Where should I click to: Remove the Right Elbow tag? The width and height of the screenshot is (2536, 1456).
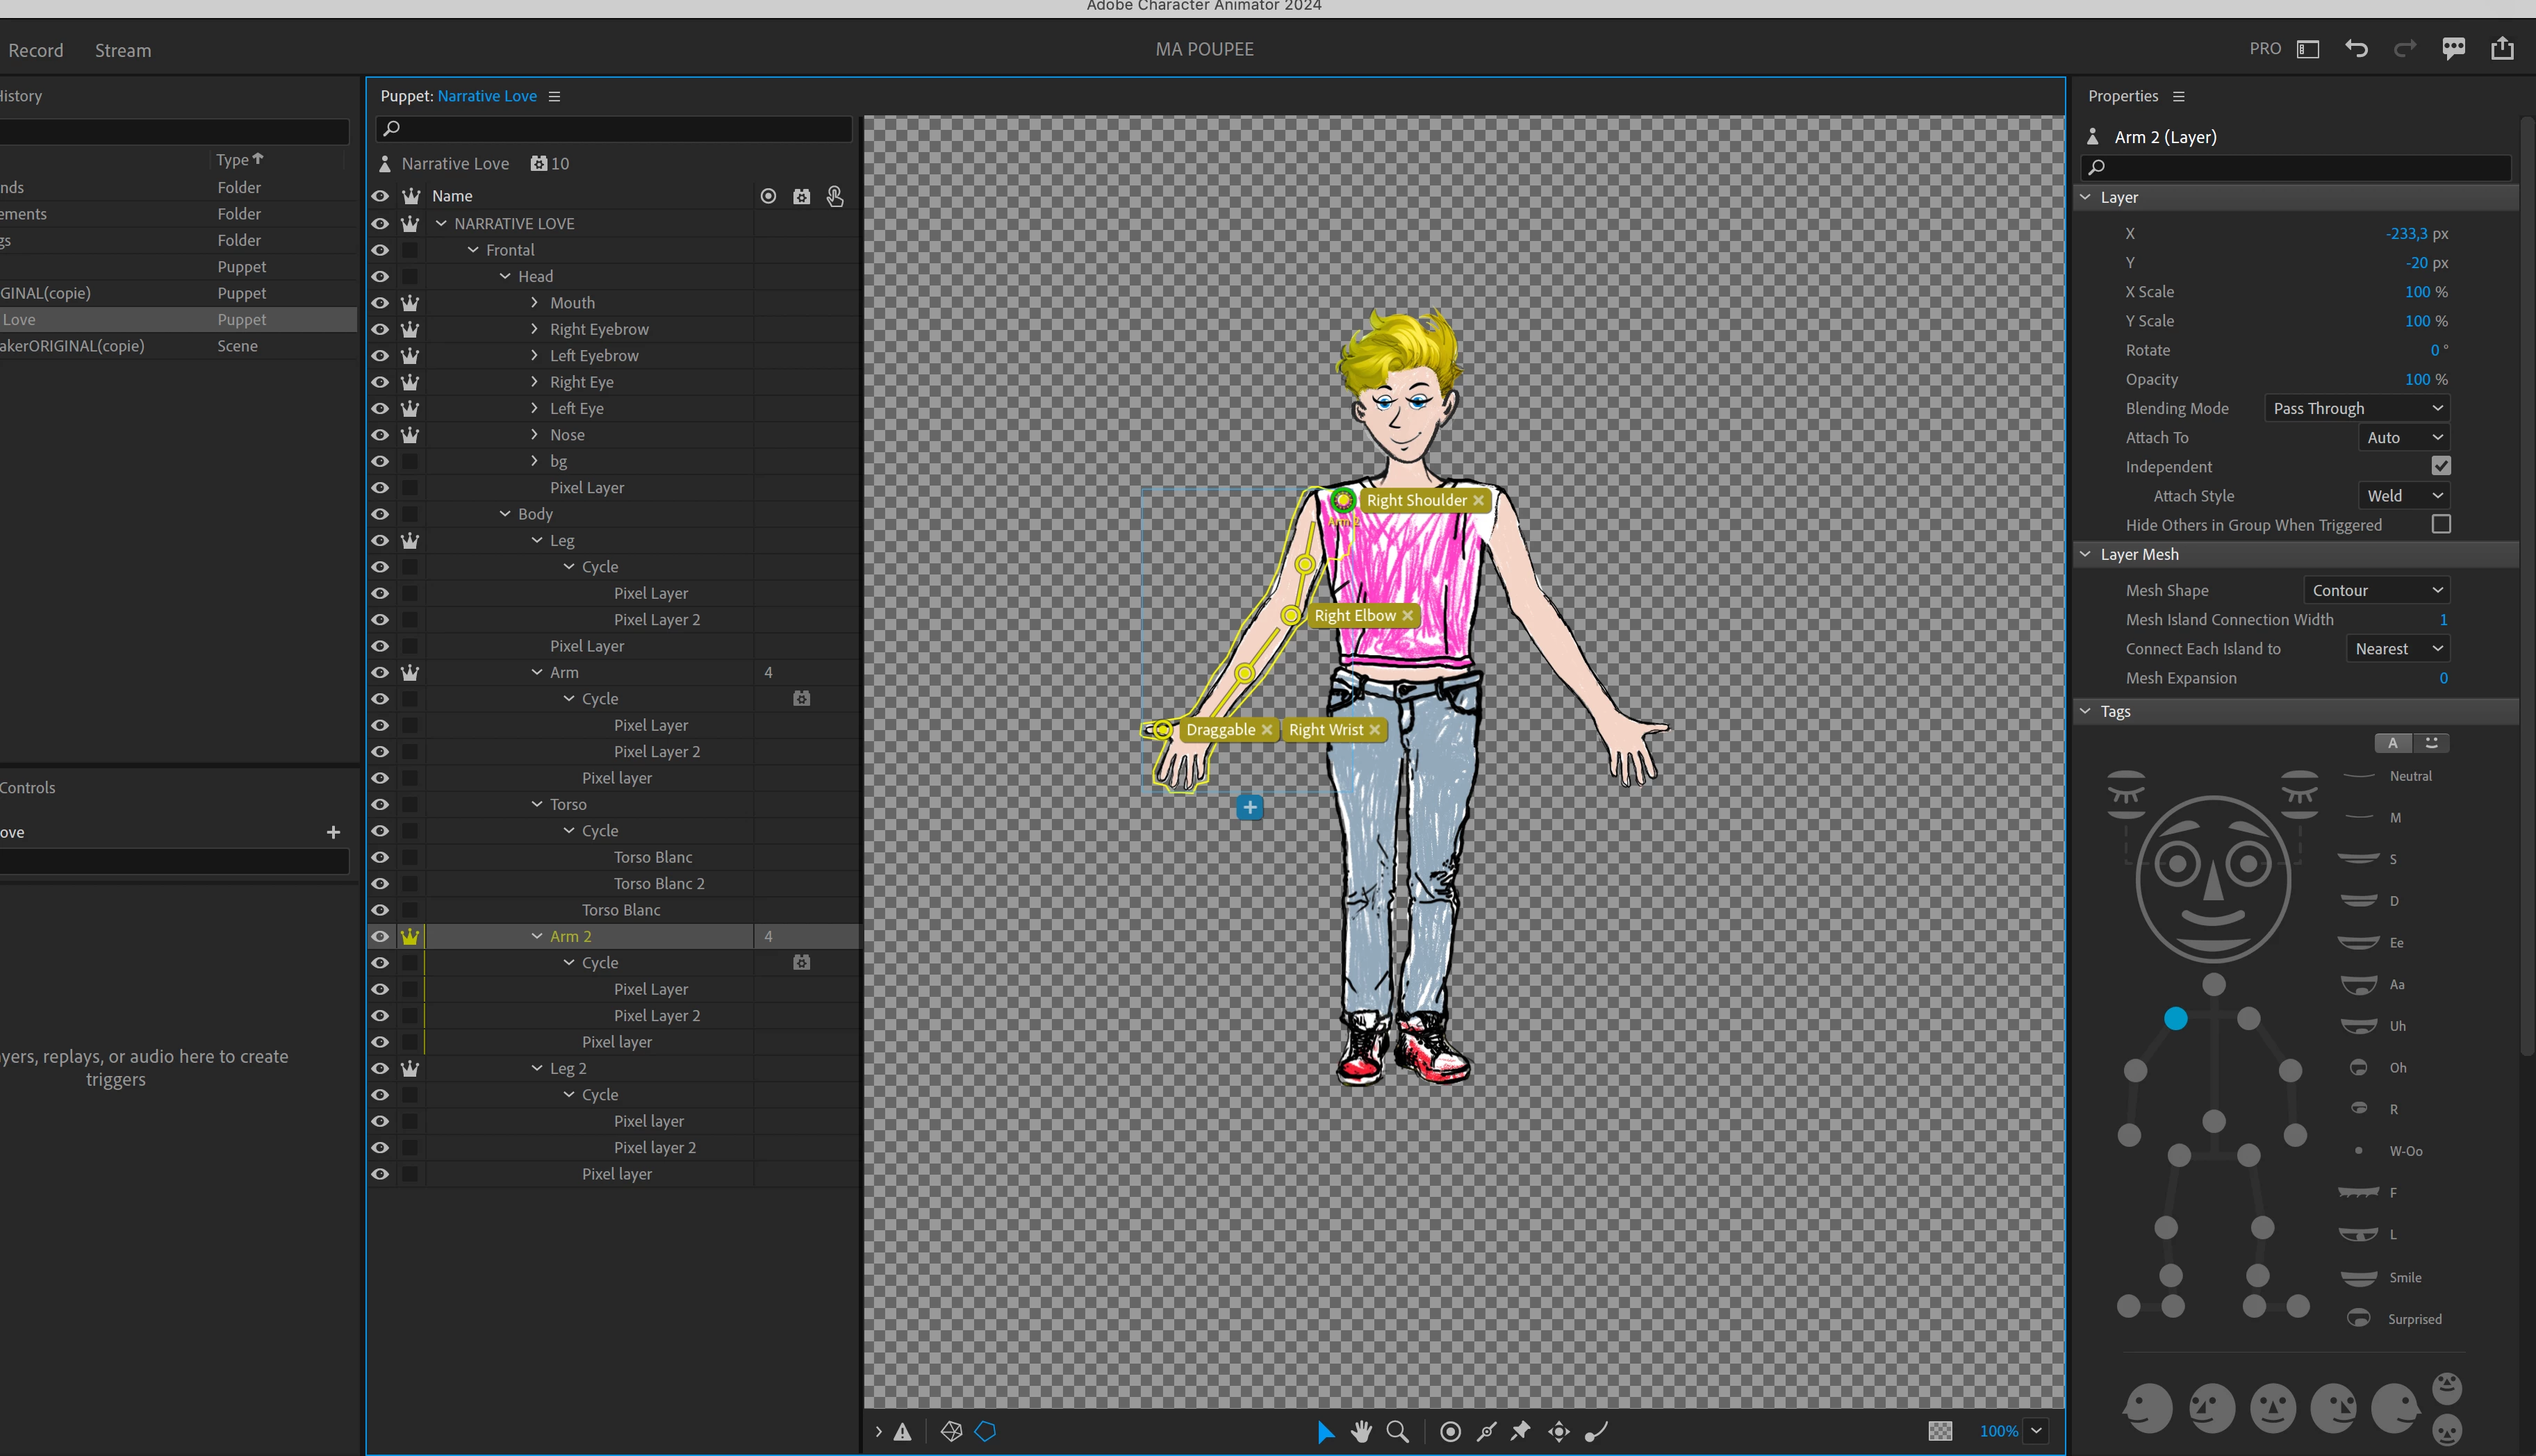[1408, 616]
